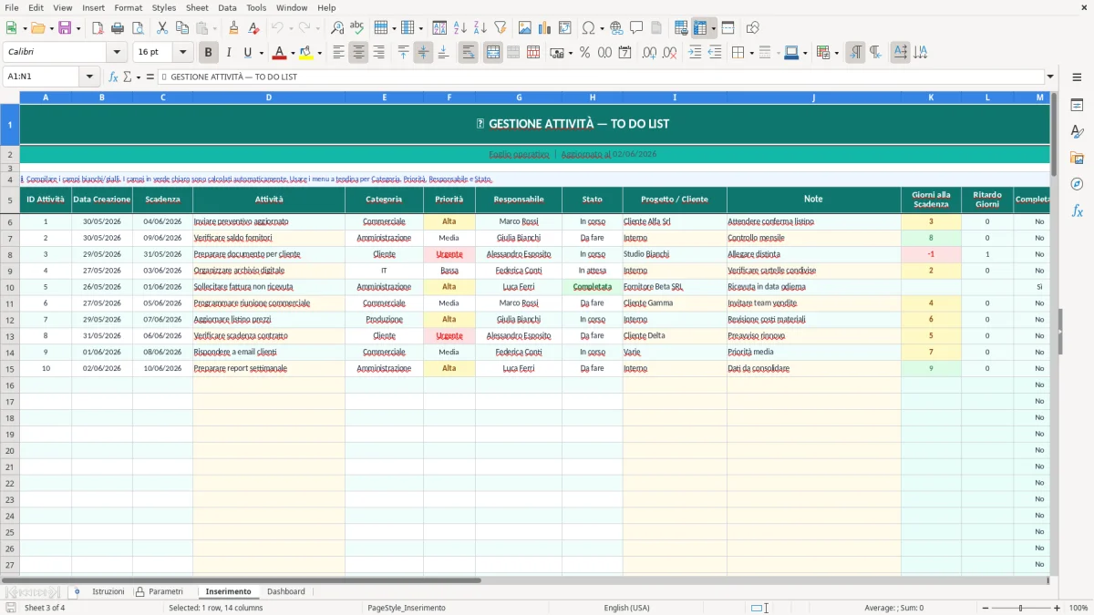
Task: Open the sidebar Gallery panel
Action: tap(1077, 158)
